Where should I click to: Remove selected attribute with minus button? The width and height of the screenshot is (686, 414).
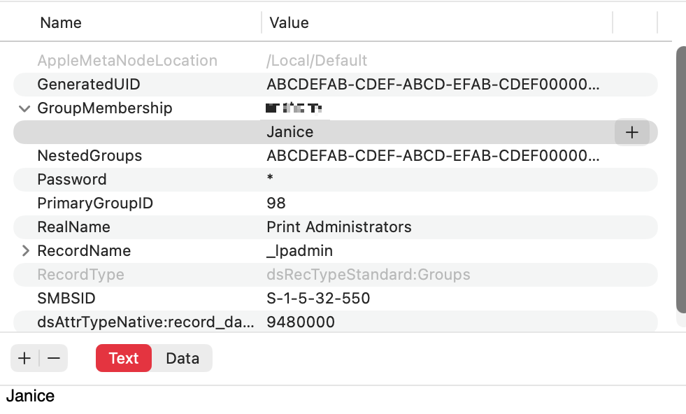point(54,359)
